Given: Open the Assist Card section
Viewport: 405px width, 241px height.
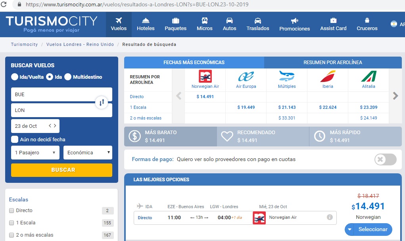Looking at the screenshot, I should tap(333, 24).
